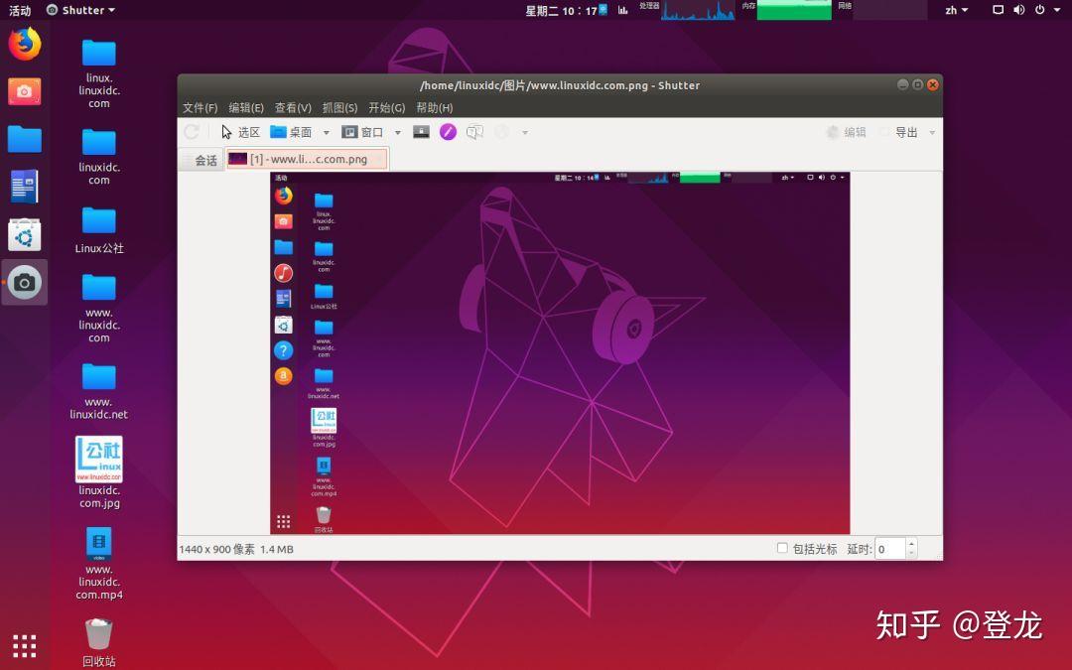Expand the 桌面 capture dropdown arrow
The width and height of the screenshot is (1072, 670).
tap(326, 132)
